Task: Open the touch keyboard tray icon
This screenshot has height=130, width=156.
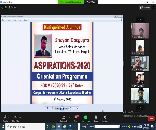Action: click(x=141, y=127)
